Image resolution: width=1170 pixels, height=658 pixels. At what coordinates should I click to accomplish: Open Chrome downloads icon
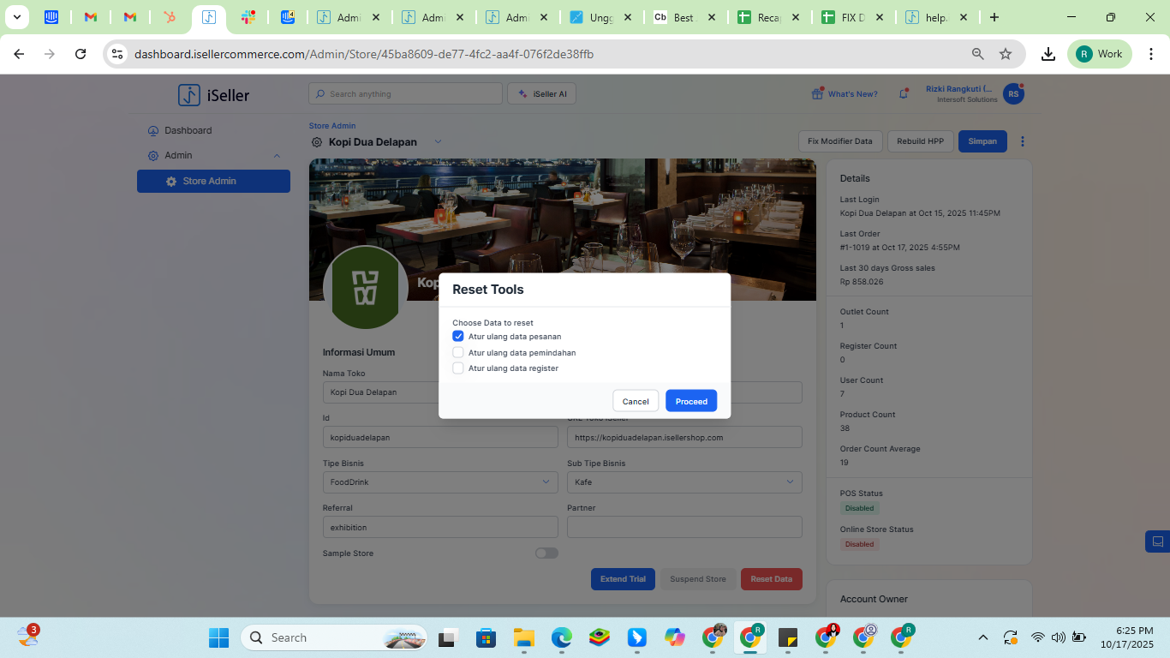[x=1048, y=54]
